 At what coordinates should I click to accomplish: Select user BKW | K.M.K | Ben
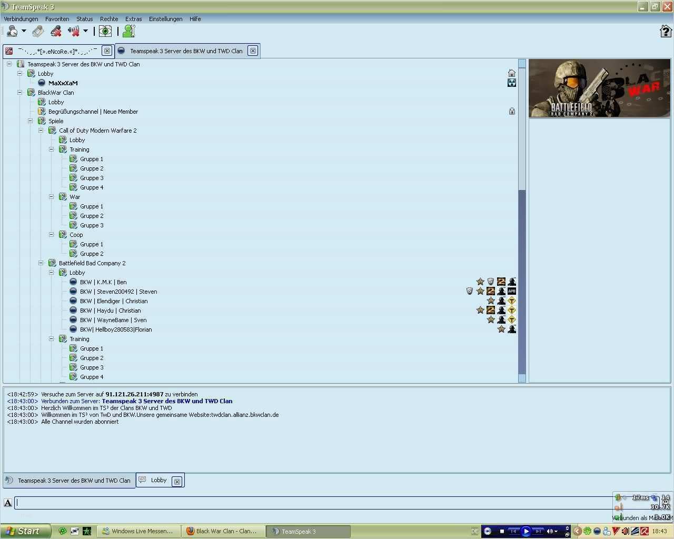(103, 282)
